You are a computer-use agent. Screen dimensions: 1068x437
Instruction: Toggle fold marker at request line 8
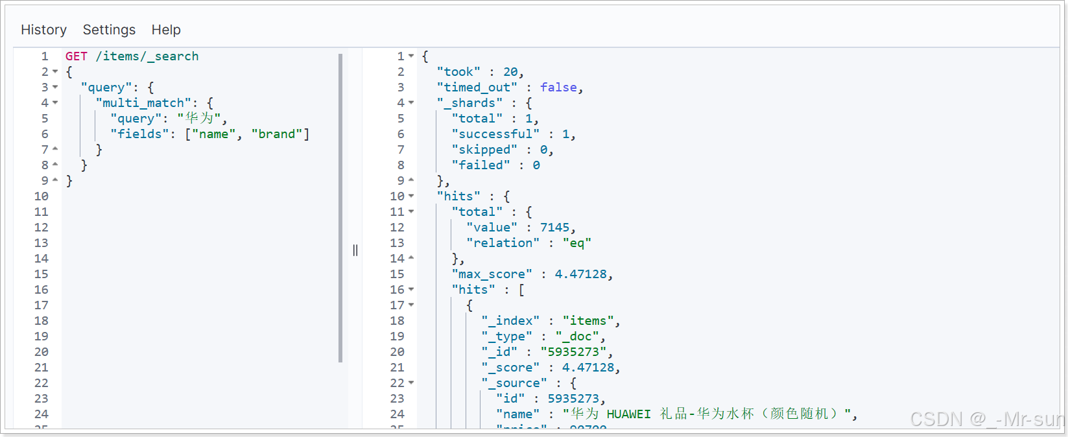(x=55, y=165)
